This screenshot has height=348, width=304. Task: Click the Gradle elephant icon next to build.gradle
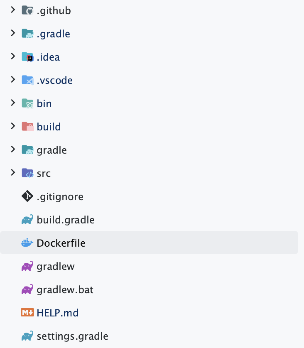tap(27, 219)
